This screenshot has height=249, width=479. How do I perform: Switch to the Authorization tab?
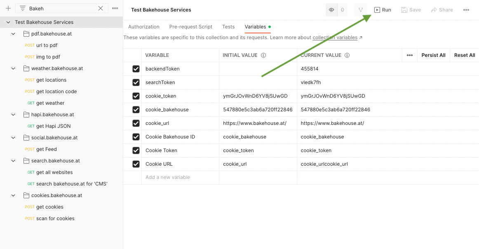(x=143, y=27)
